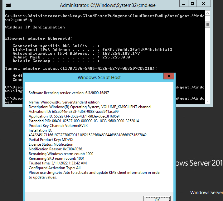Click the 'Configured Activation Type: All' line

click(55, 168)
